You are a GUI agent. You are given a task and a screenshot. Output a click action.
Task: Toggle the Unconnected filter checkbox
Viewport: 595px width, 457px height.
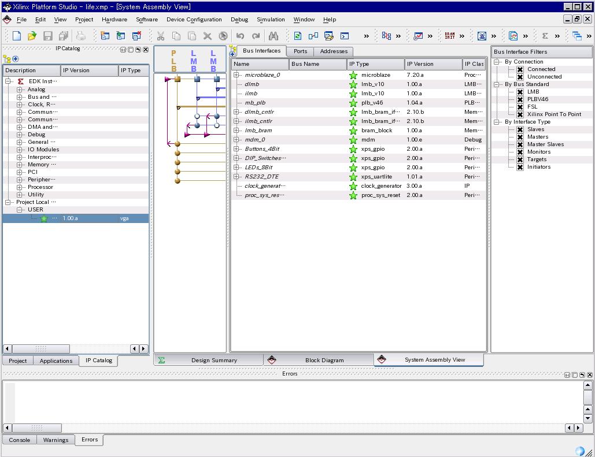pos(520,77)
